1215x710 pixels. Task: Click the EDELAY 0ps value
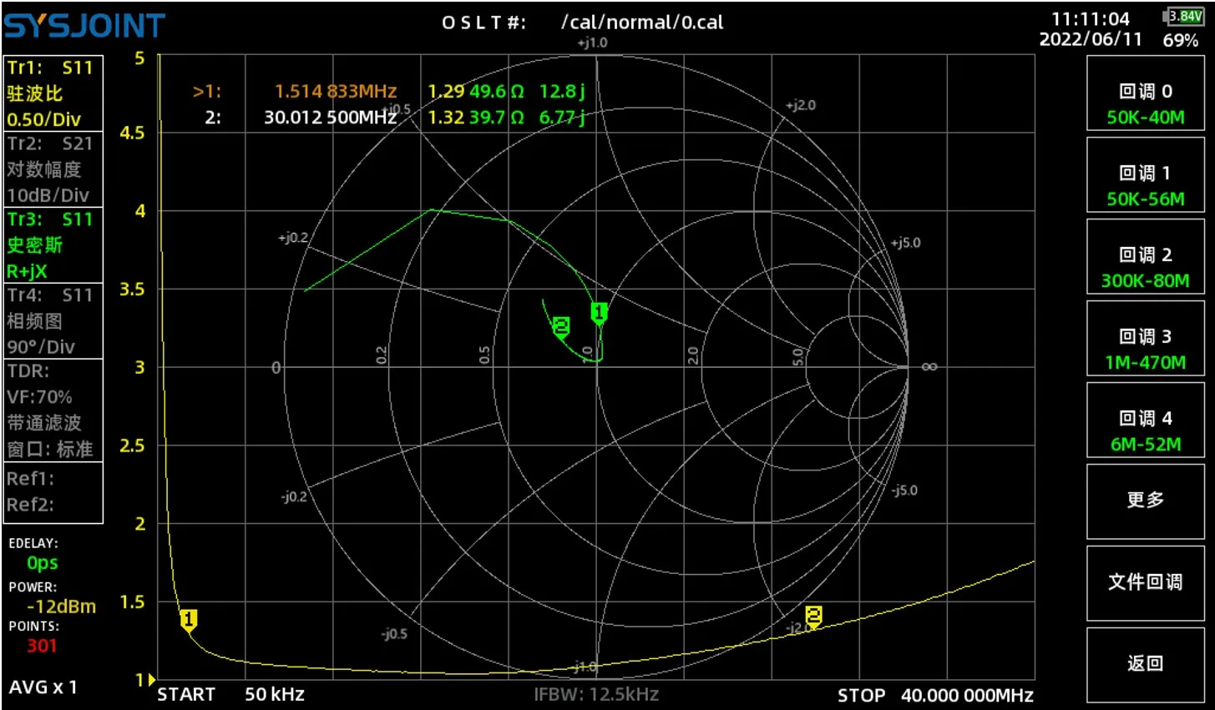[x=42, y=563]
